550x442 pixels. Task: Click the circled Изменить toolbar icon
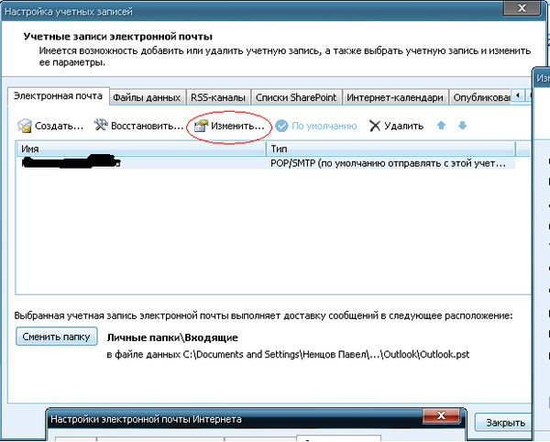(201, 126)
